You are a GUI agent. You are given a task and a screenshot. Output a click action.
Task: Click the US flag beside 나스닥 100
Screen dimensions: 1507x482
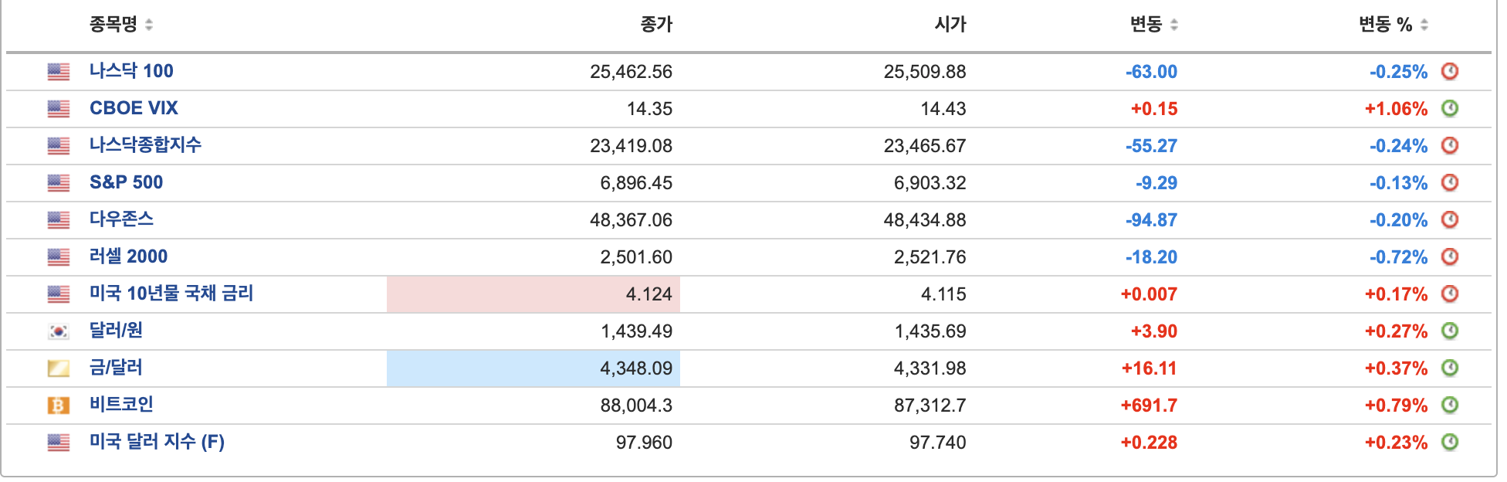click(59, 72)
